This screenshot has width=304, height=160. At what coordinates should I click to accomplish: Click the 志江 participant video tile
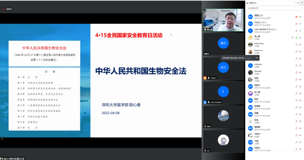coord(223,67)
